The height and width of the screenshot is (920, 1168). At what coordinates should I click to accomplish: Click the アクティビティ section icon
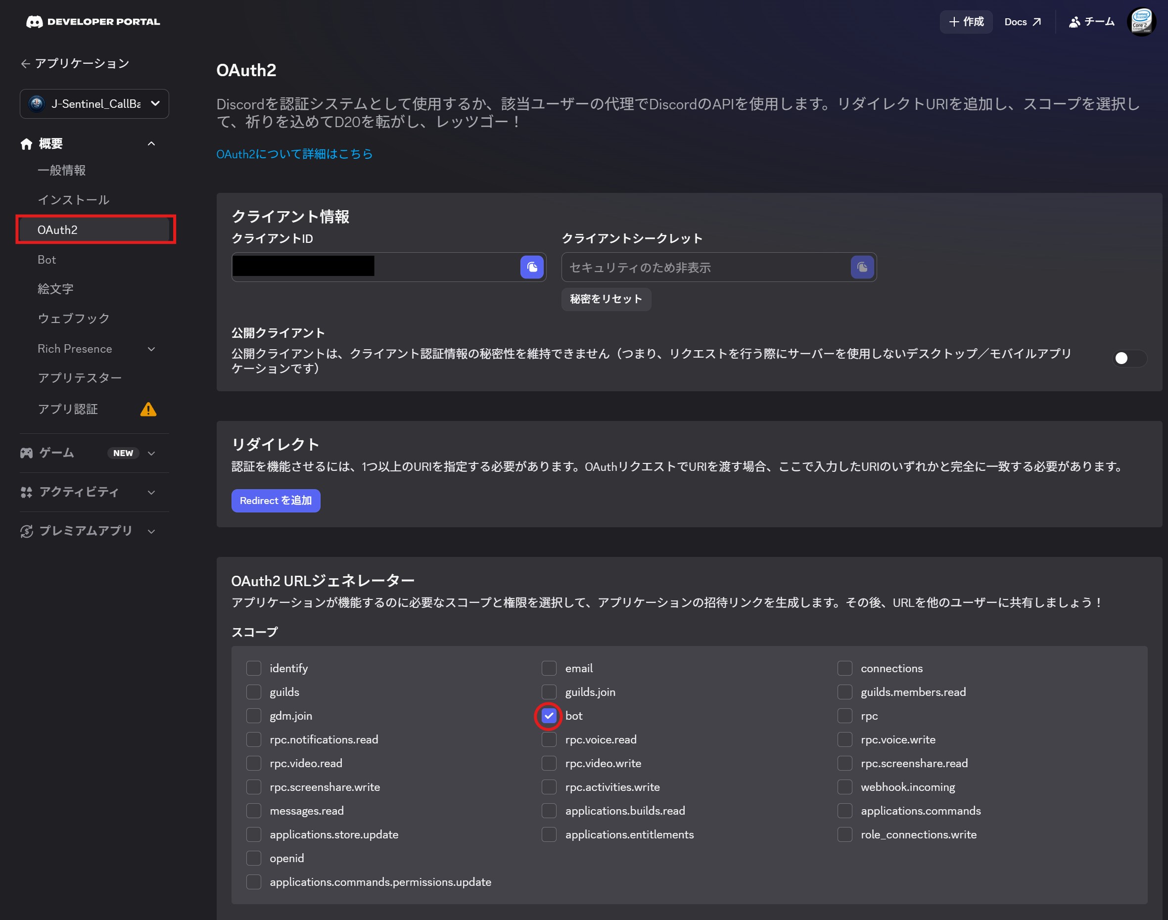click(26, 492)
